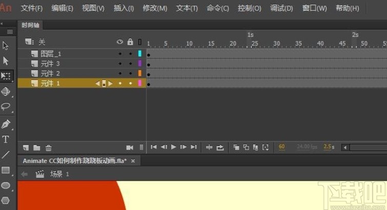Image resolution: width=387 pixels, height=210 pixels.
Task: Select the Pen tool
Action: click(x=6, y=124)
